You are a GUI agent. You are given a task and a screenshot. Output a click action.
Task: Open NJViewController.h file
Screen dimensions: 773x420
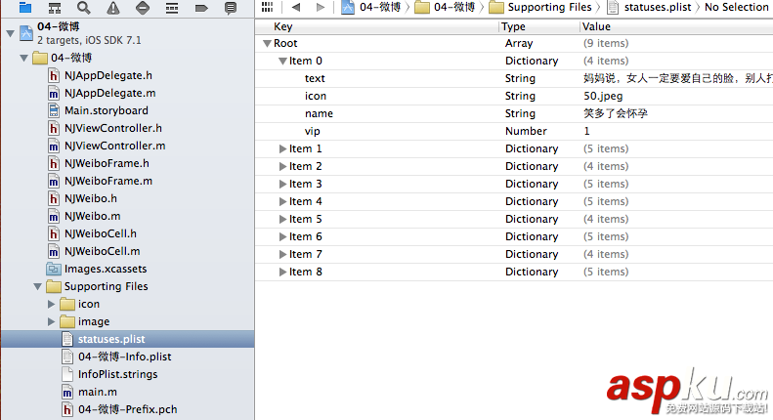(113, 128)
